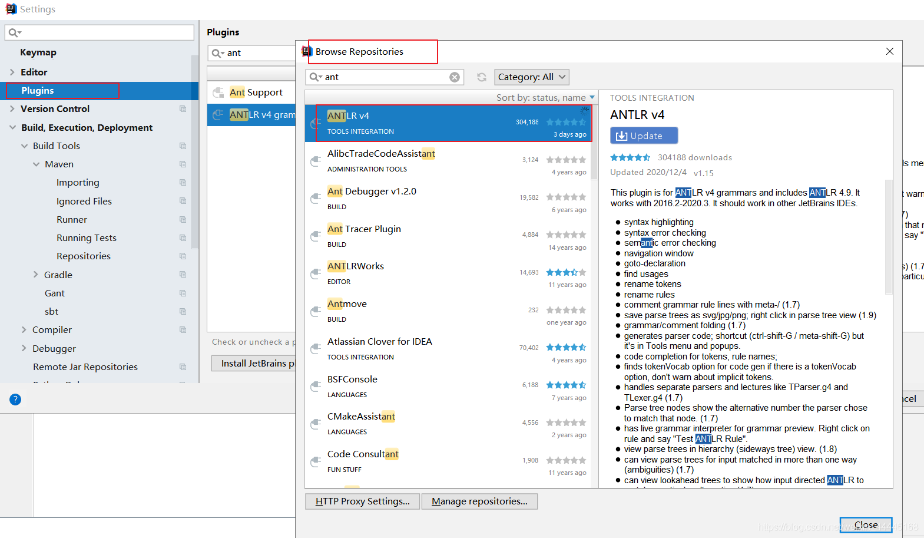924x538 pixels.
Task: Select CMakeAssistant plugin entry
Action: click(449, 424)
